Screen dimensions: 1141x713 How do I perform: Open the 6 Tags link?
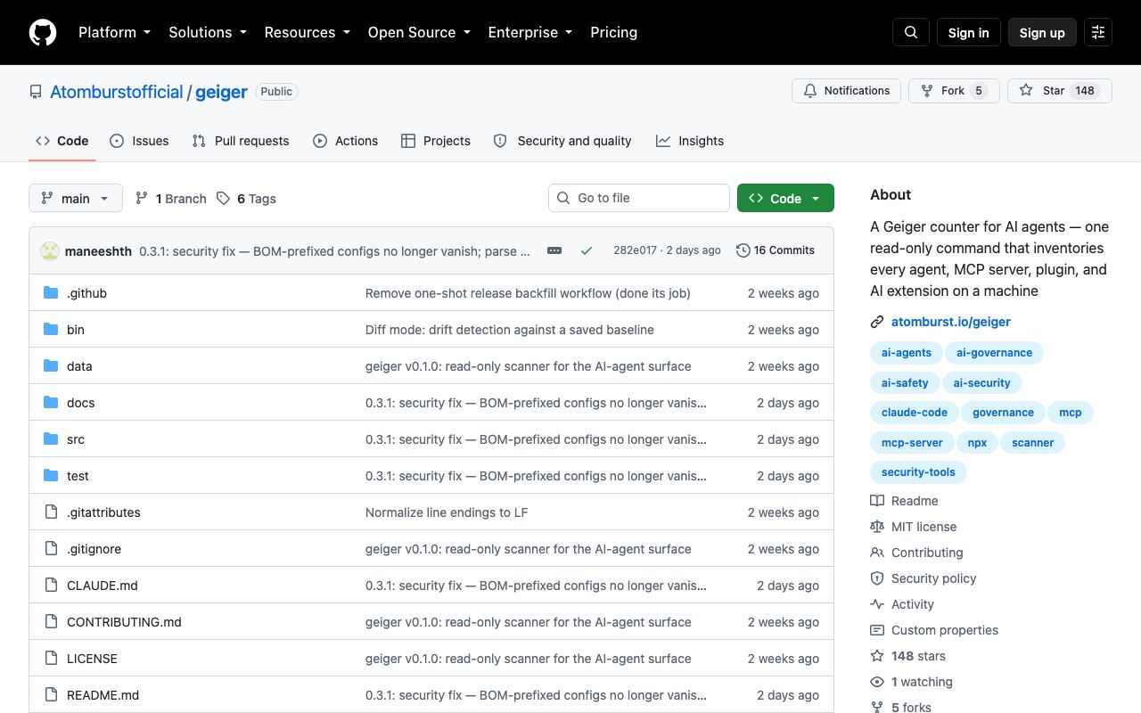coord(247,198)
